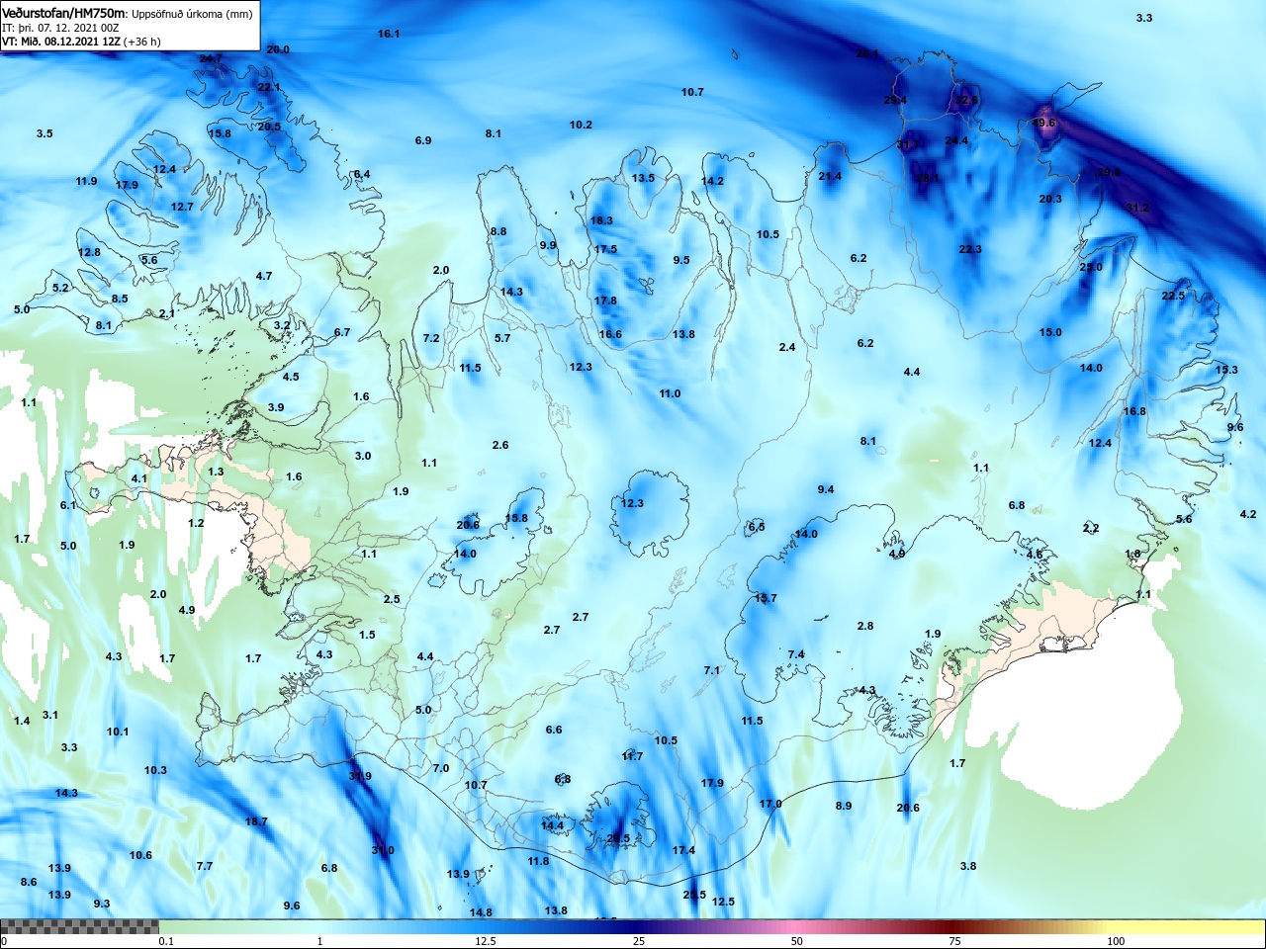The height and width of the screenshot is (949, 1266).
Task: Click the 11.7 precipitation value
Action: pos(632,757)
